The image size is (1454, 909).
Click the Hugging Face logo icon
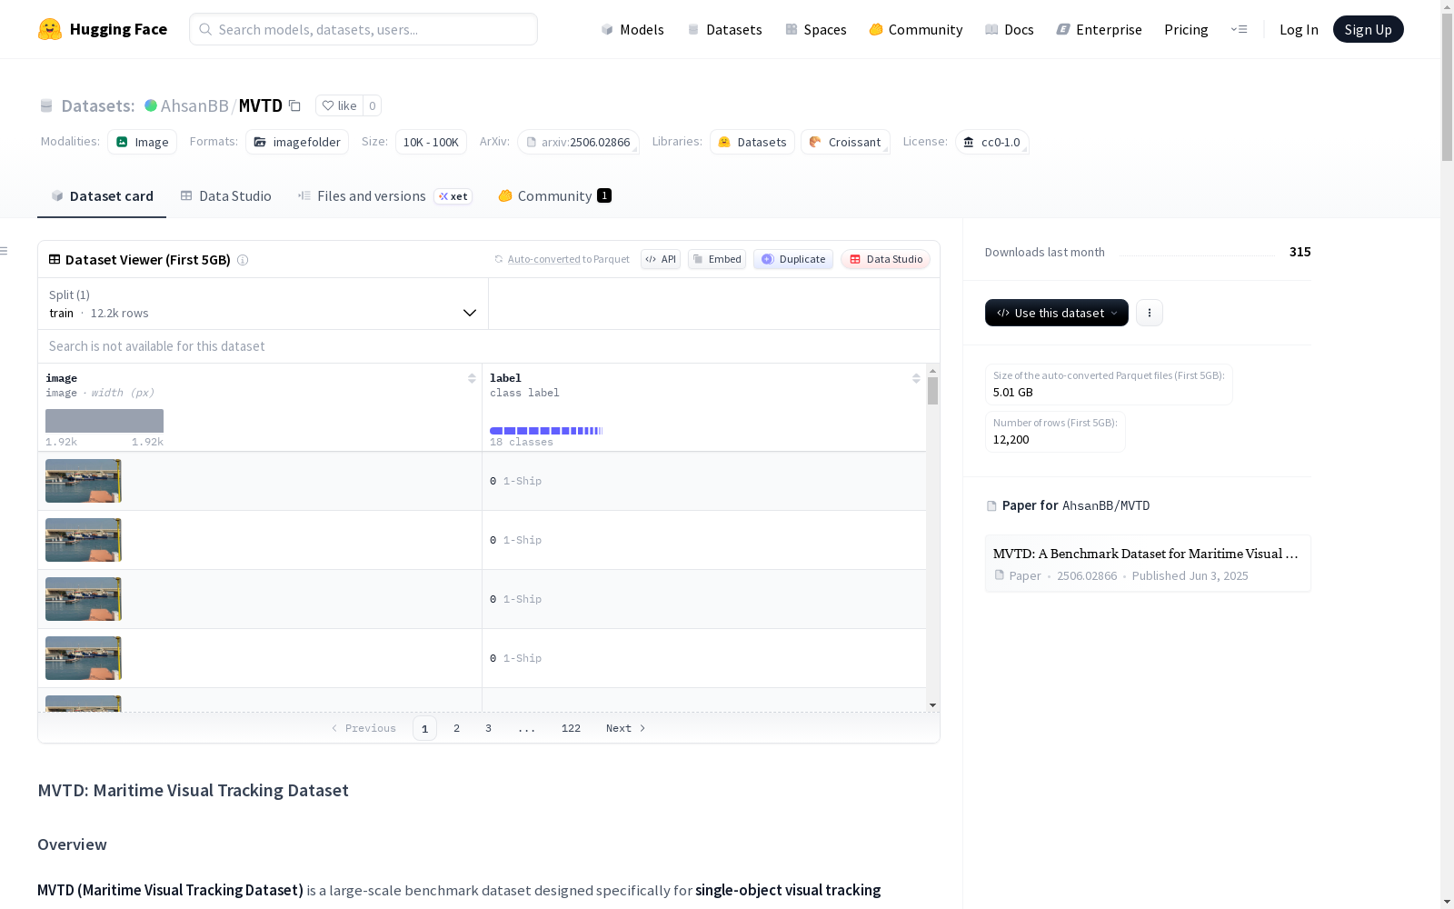click(x=50, y=29)
